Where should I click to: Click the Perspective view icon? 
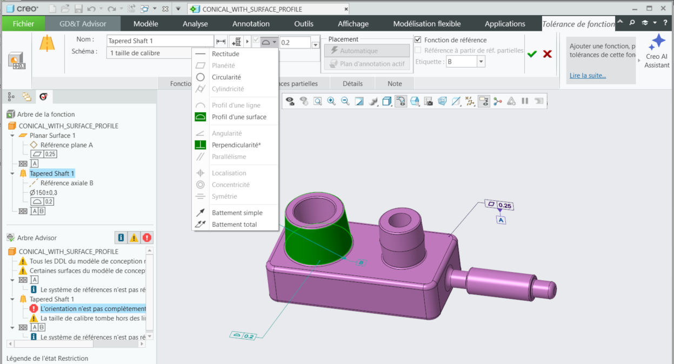pyautogui.click(x=443, y=101)
